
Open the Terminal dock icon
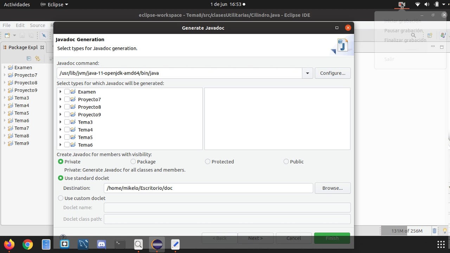click(x=120, y=244)
